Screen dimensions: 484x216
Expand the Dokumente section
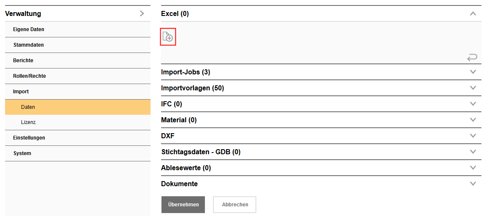(x=473, y=184)
